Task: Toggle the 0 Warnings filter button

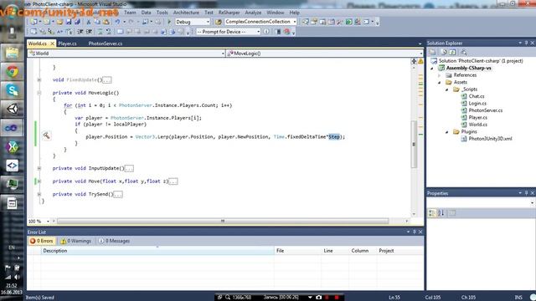Action: click(76, 241)
